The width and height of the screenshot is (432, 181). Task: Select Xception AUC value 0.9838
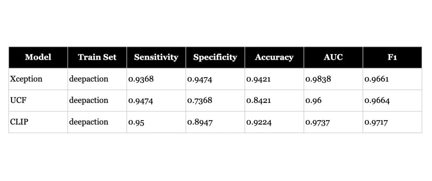click(x=318, y=79)
